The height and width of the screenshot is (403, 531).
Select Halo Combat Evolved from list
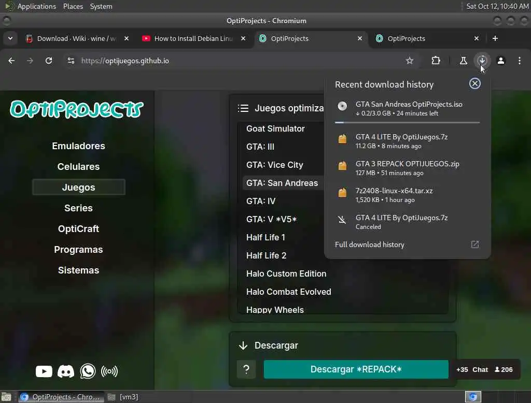[x=288, y=292]
